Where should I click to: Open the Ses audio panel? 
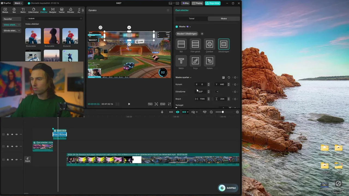point(14,10)
